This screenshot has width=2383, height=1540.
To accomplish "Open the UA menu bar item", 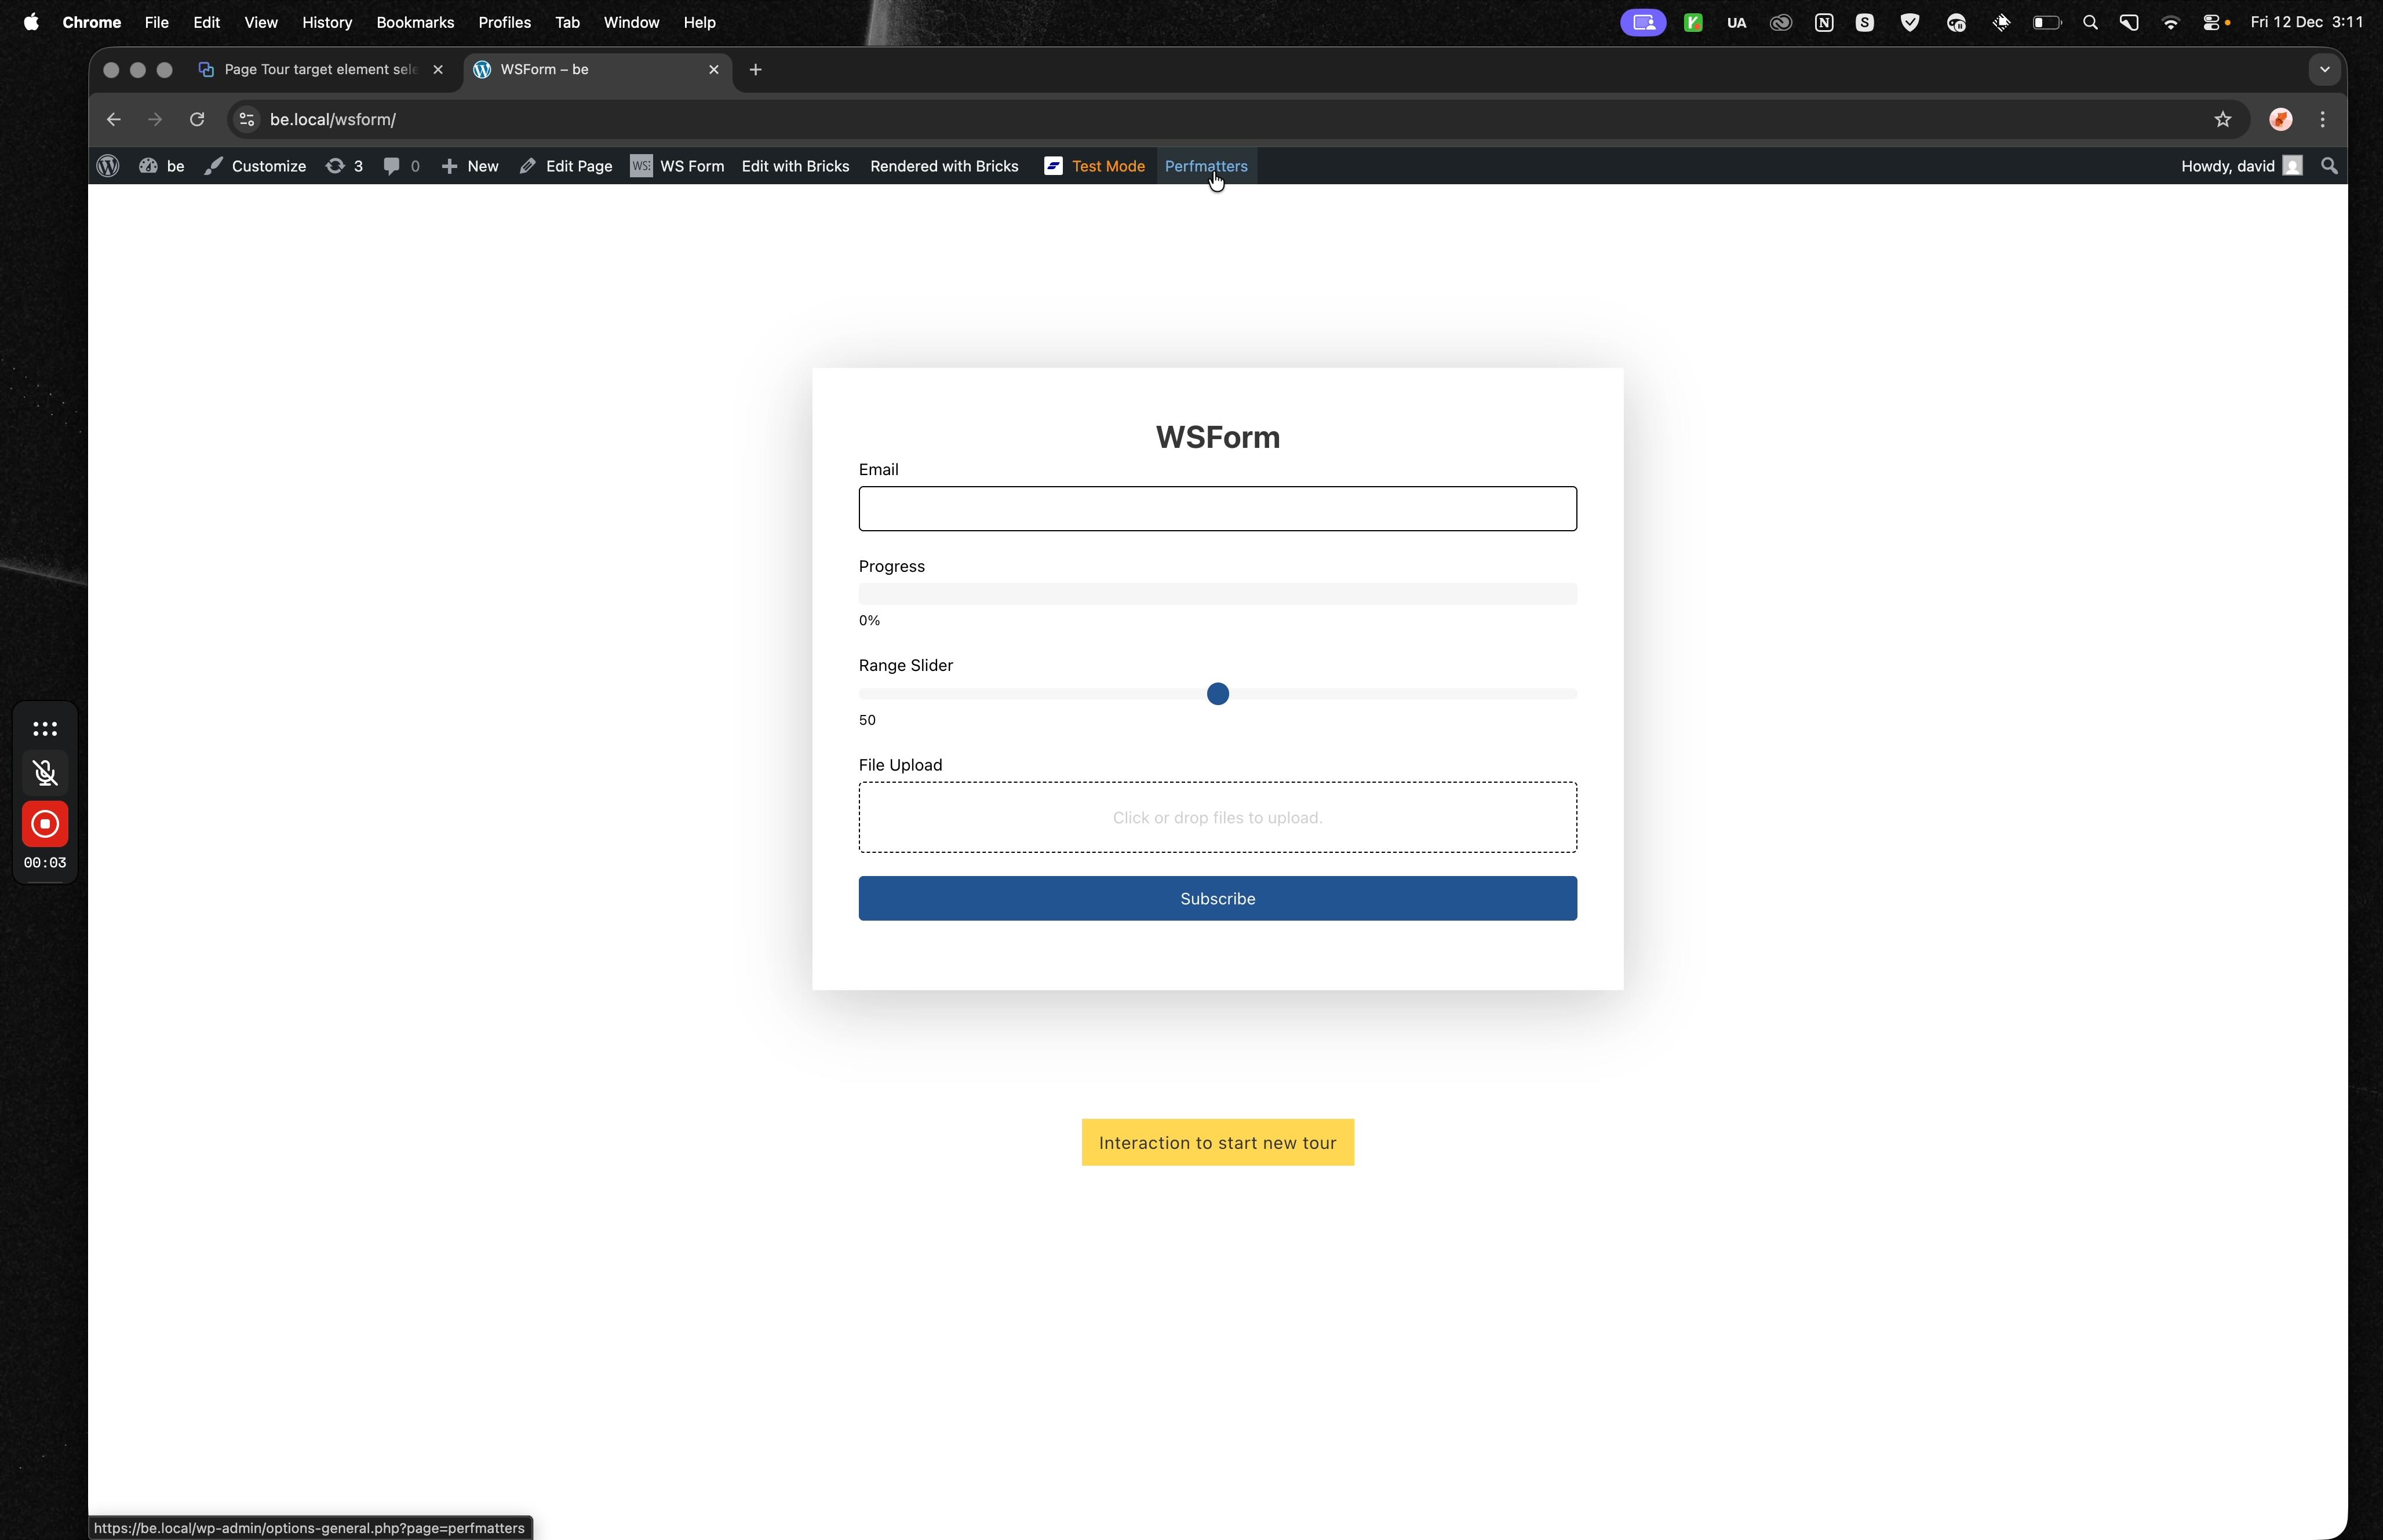I will click(x=1736, y=22).
